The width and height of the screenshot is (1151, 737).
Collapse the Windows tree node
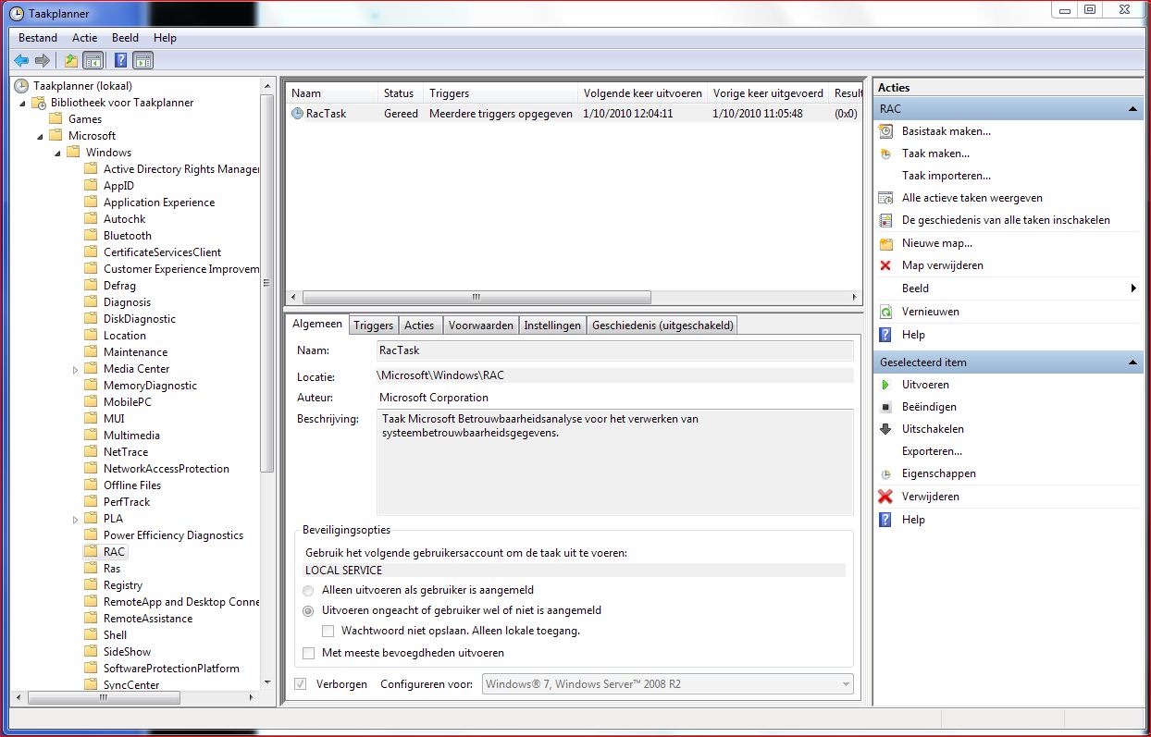click(x=58, y=153)
